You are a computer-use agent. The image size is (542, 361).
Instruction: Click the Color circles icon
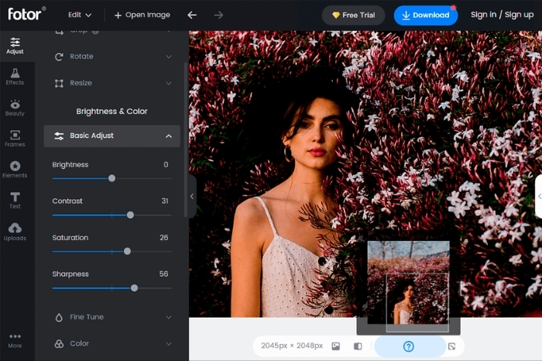[x=59, y=344]
